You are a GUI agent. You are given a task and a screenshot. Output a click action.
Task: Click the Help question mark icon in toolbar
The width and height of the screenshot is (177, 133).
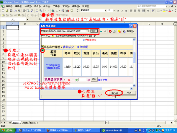click(72, 11)
